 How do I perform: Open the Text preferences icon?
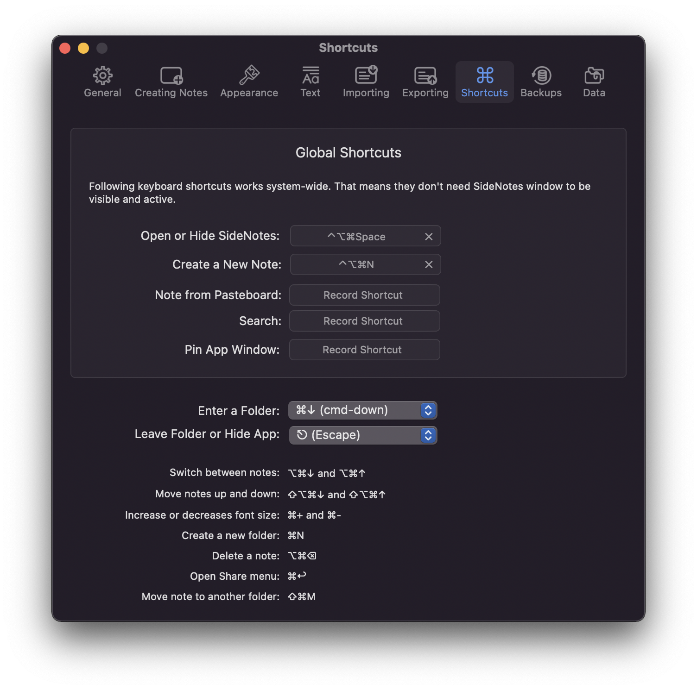(x=310, y=75)
